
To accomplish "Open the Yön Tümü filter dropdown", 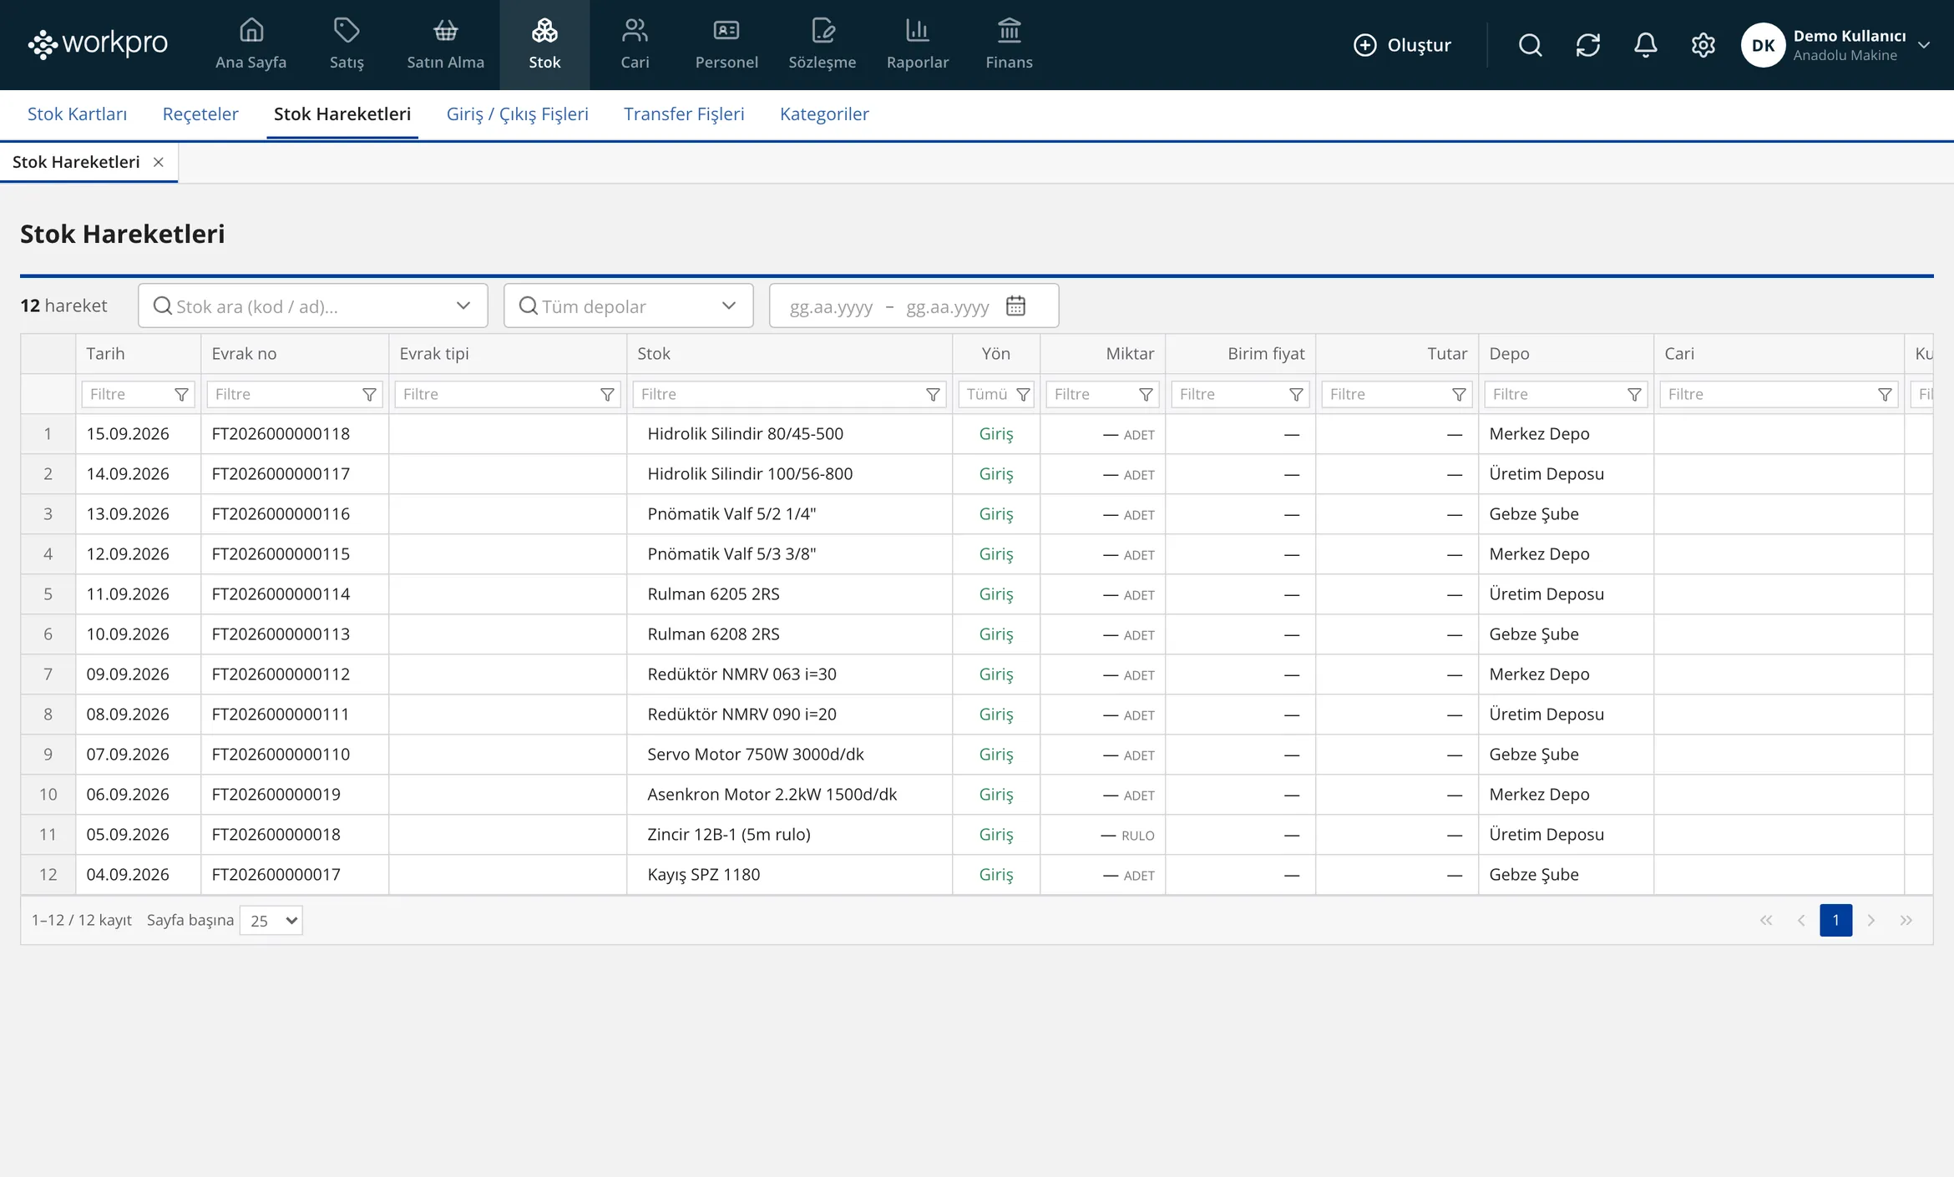I will 996,395.
